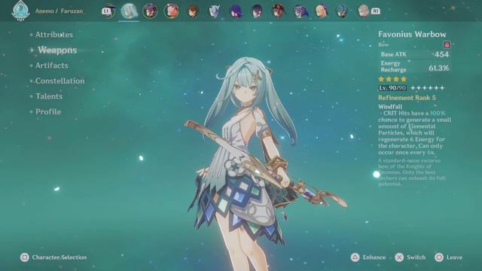Image resolution: width=482 pixels, height=271 pixels.
Task: Click the Favonius Warbow weapon title
Action: (412, 35)
